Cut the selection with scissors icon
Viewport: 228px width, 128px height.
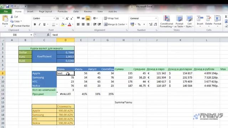pos(12,17)
